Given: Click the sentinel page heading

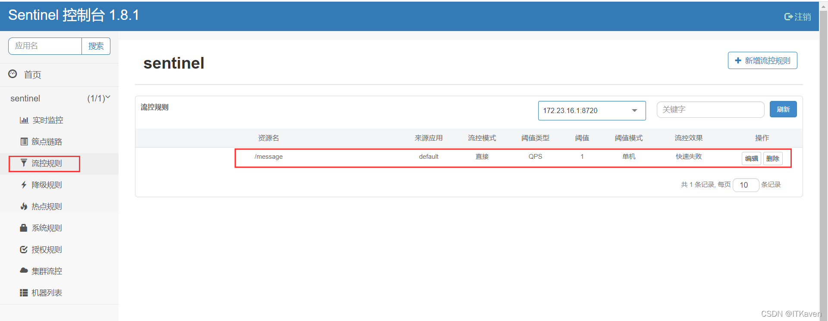Looking at the screenshot, I should click(174, 63).
